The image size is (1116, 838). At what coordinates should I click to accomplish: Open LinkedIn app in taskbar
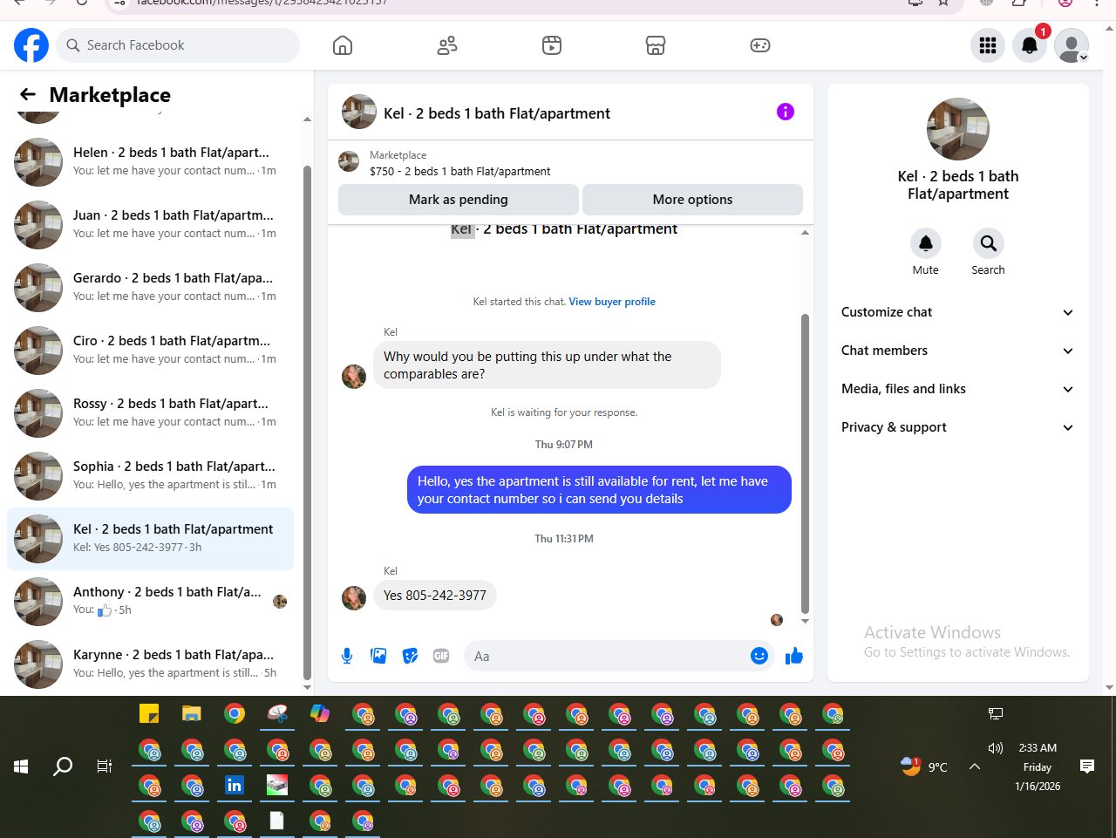[x=235, y=785]
